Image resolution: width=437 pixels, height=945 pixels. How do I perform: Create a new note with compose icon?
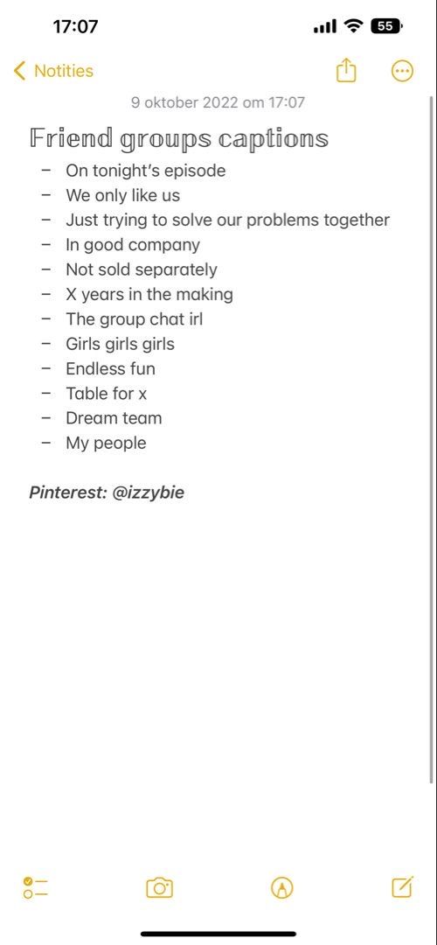403,886
